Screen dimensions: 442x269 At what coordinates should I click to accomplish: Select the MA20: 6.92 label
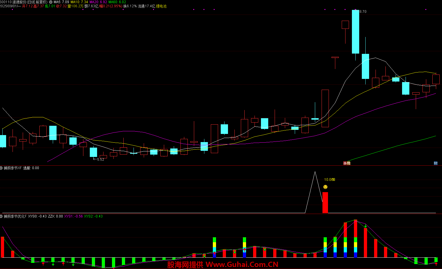tap(98, 2)
